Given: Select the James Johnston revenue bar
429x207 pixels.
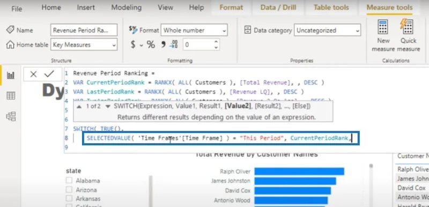Looking at the screenshot, I should click(x=295, y=181).
